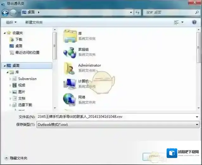Select 下载 in favorites sidebar
The image size is (202, 165).
(x=19, y=39)
